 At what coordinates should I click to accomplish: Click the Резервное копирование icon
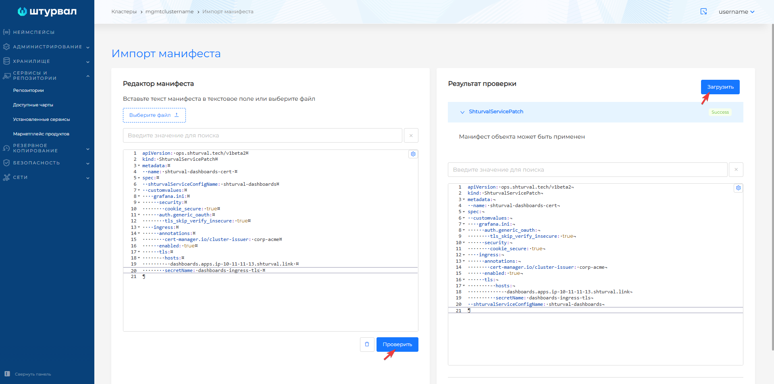tap(6, 148)
